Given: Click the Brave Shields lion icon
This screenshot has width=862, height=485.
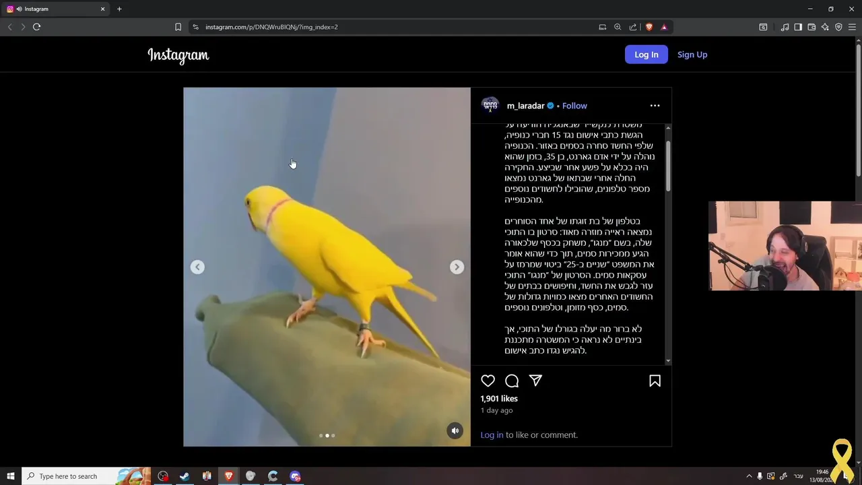Looking at the screenshot, I should tap(649, 27).
